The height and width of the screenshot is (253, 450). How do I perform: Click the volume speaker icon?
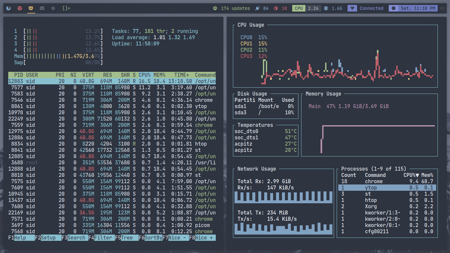443,8
